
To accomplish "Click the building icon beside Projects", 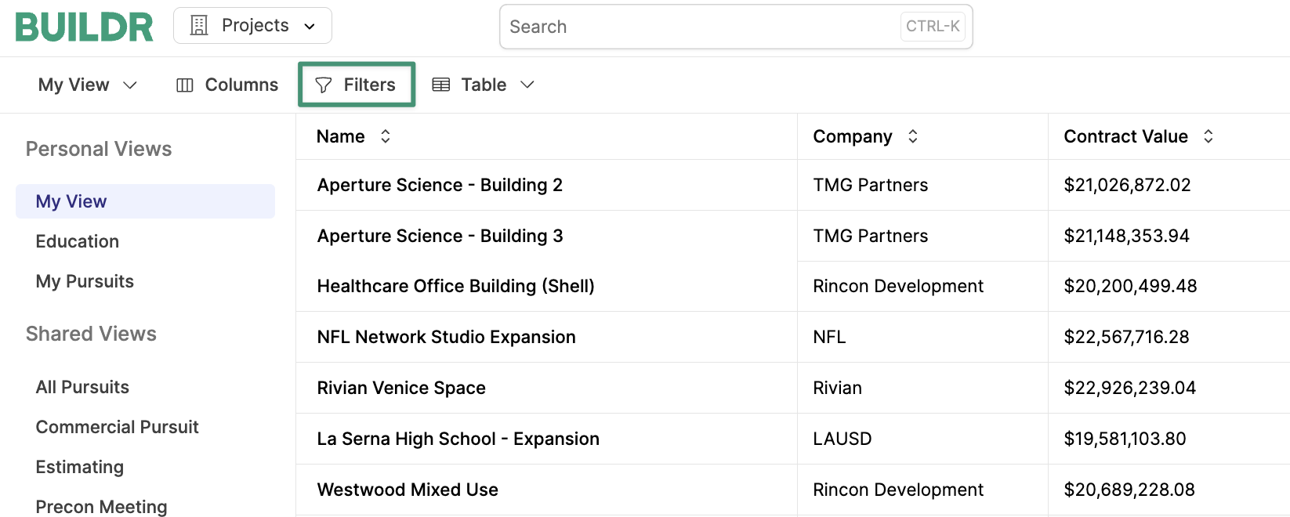I will coord(199,26).
